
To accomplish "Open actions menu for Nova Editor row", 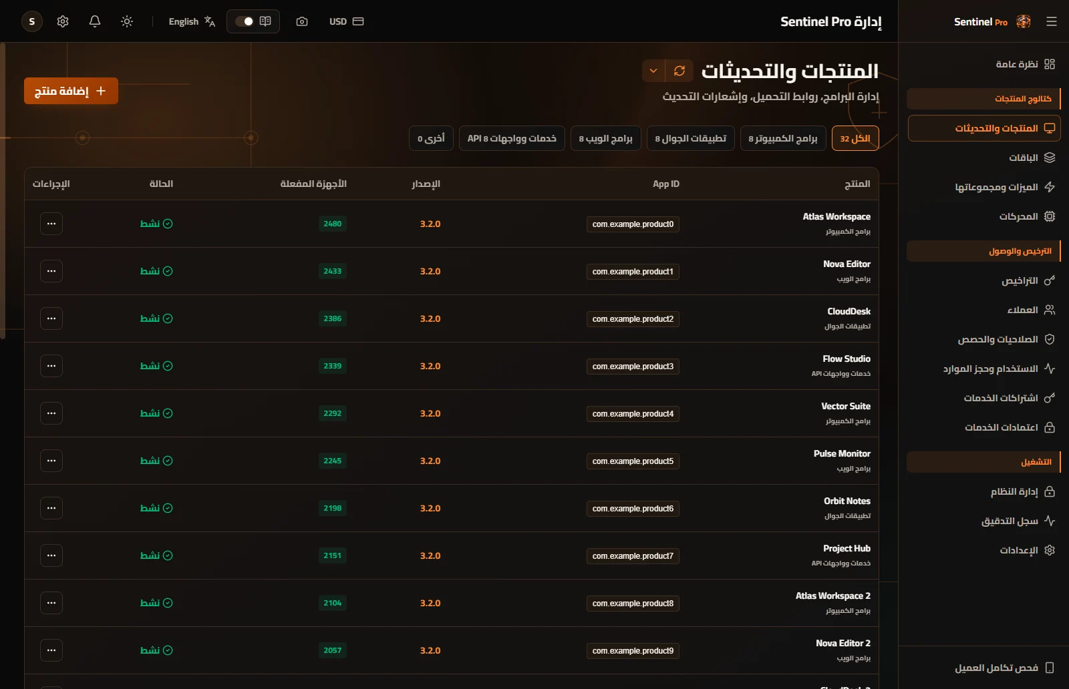I will [51, 271].
